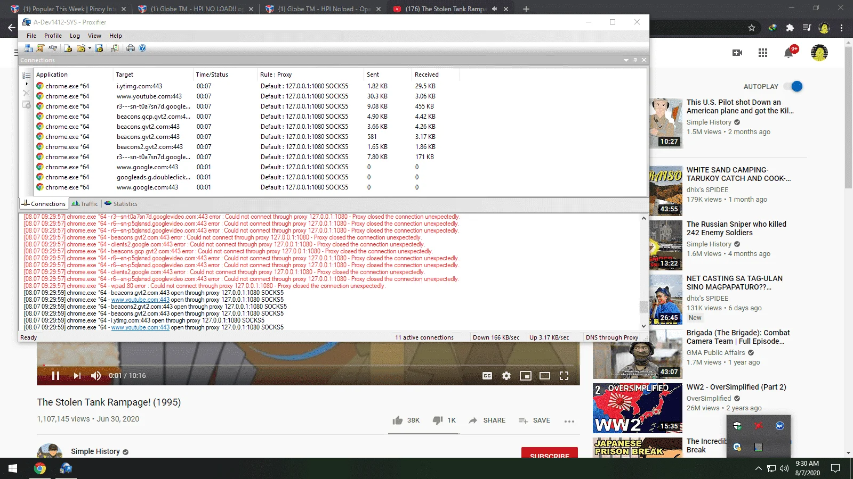The width and height of the screenshot is (853, 479).
Task: Dislike the video (1K)
Action: pyautogui.click(x=444, y=420)
